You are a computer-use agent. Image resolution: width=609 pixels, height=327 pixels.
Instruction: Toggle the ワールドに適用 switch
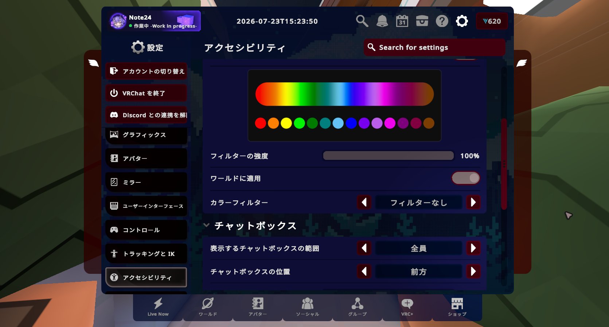(x=466, y=178)
